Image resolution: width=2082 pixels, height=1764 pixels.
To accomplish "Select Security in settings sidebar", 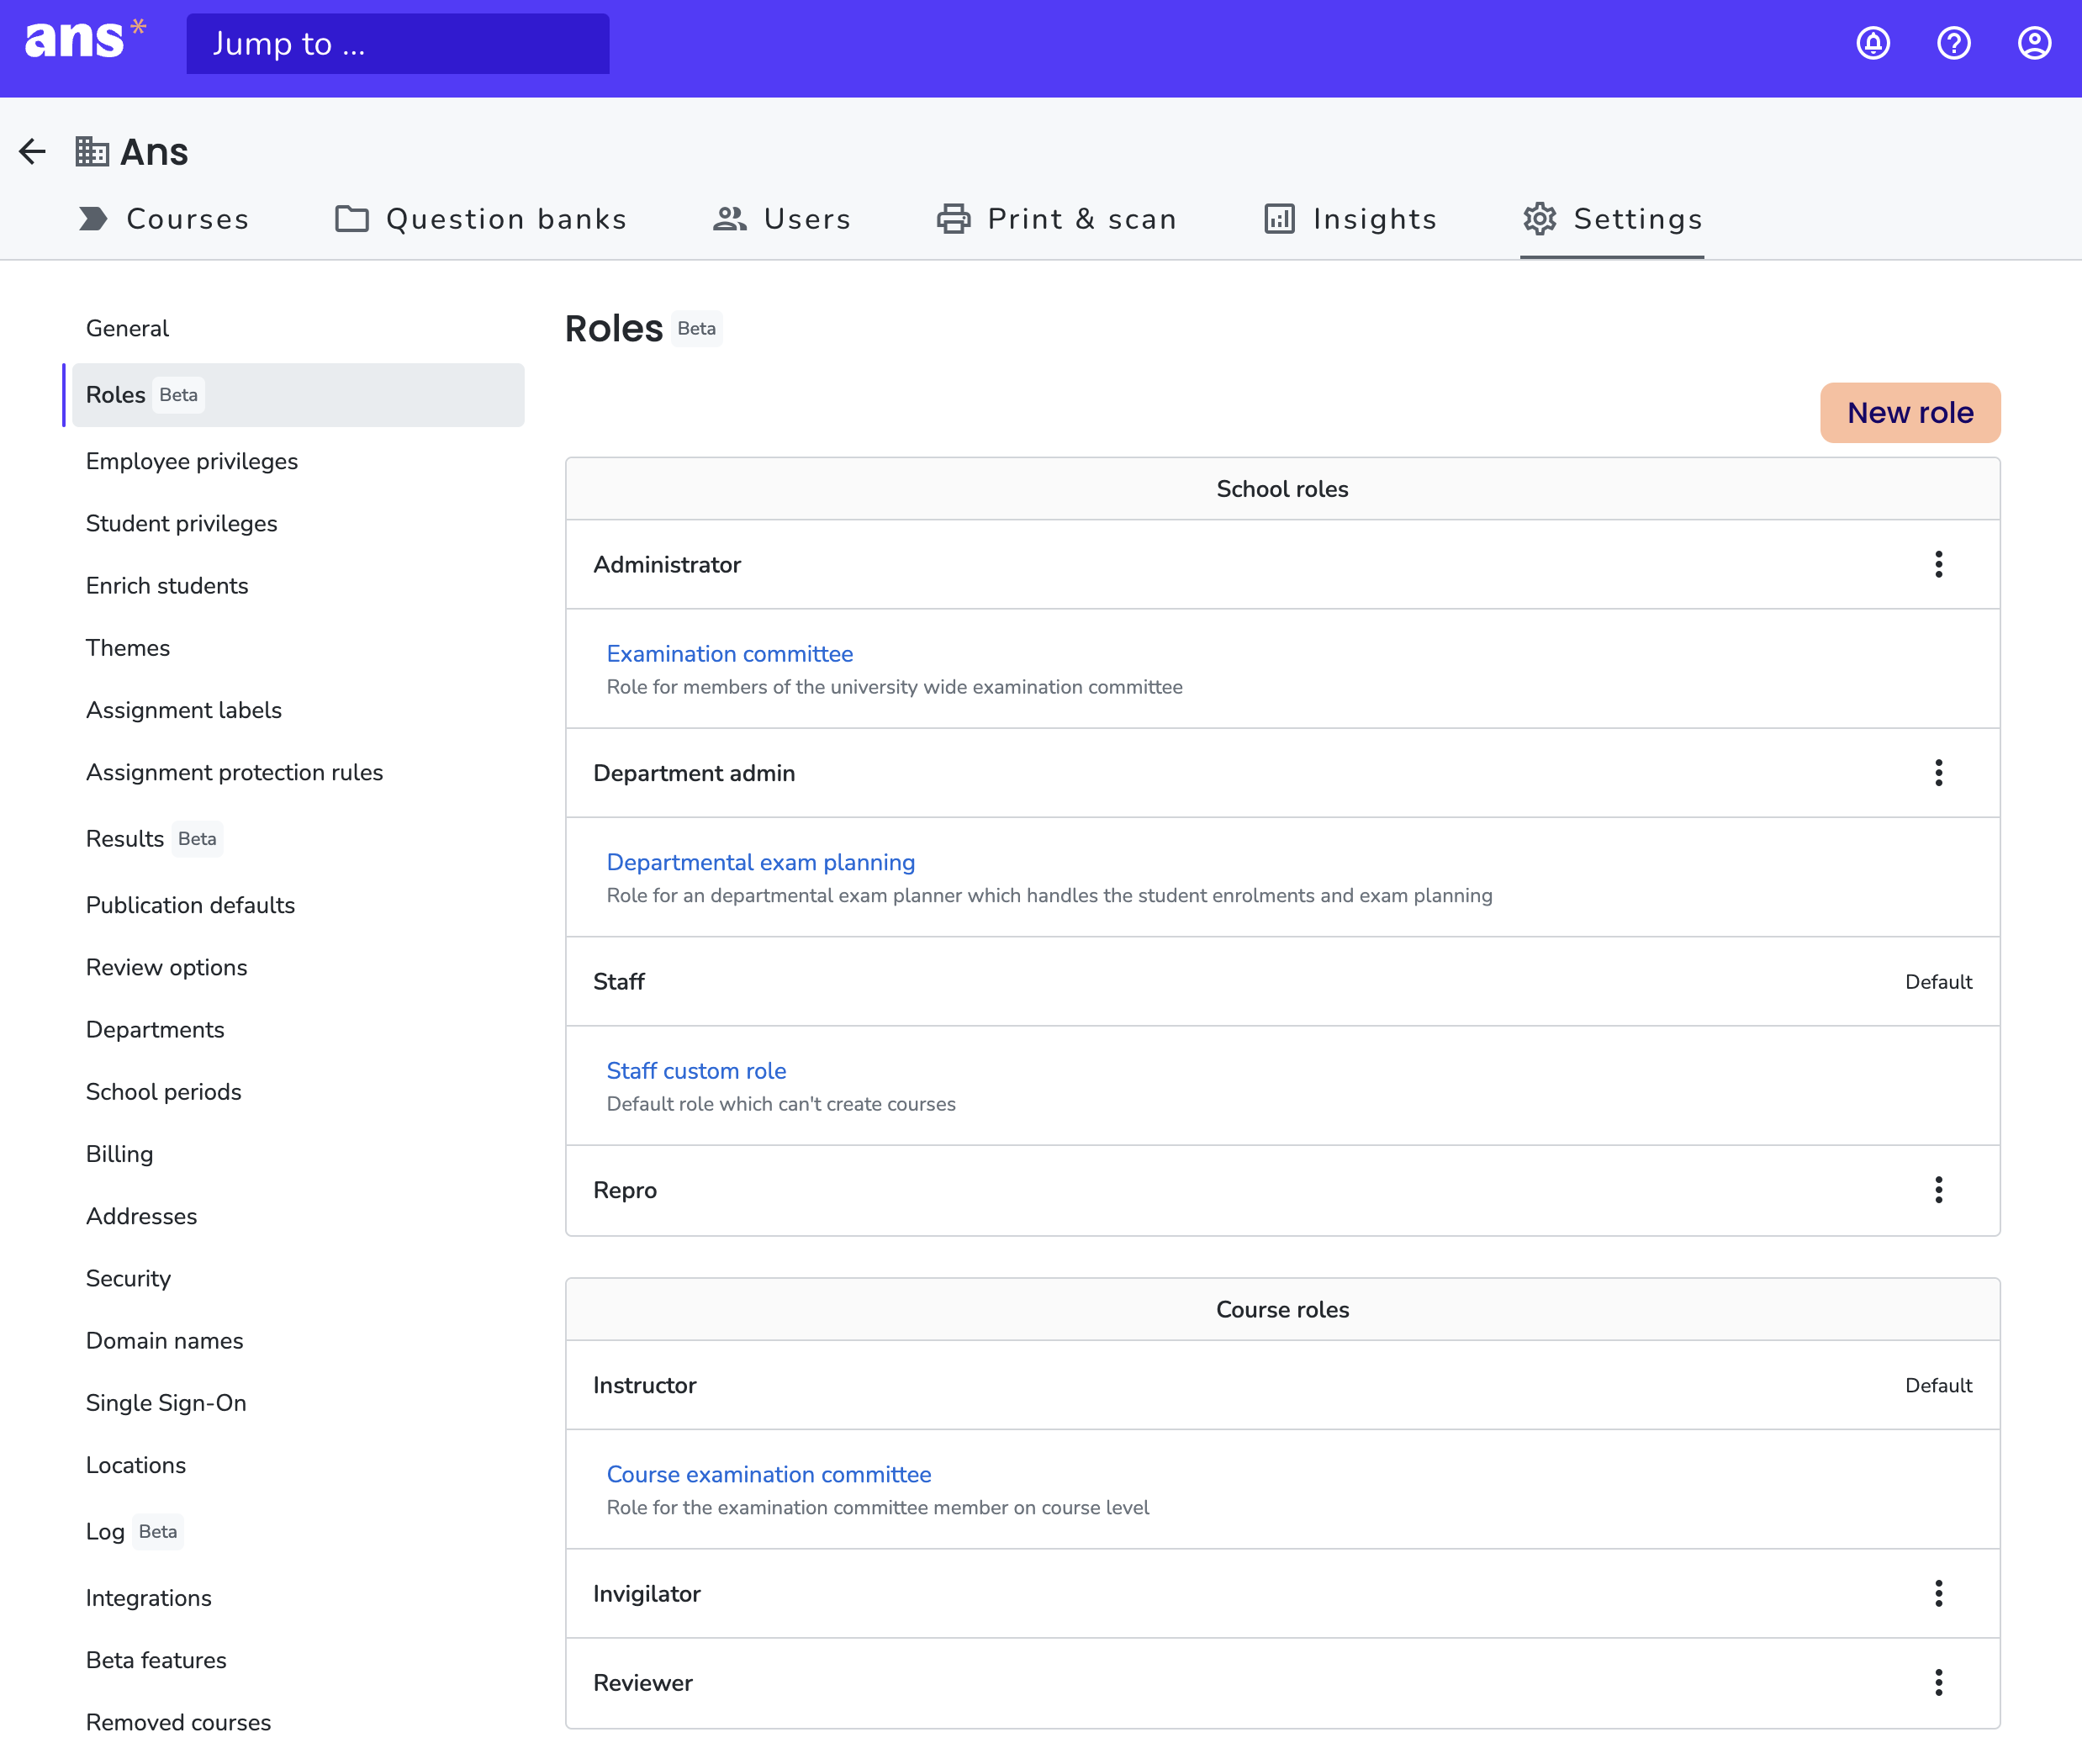I will point(298,1279).
